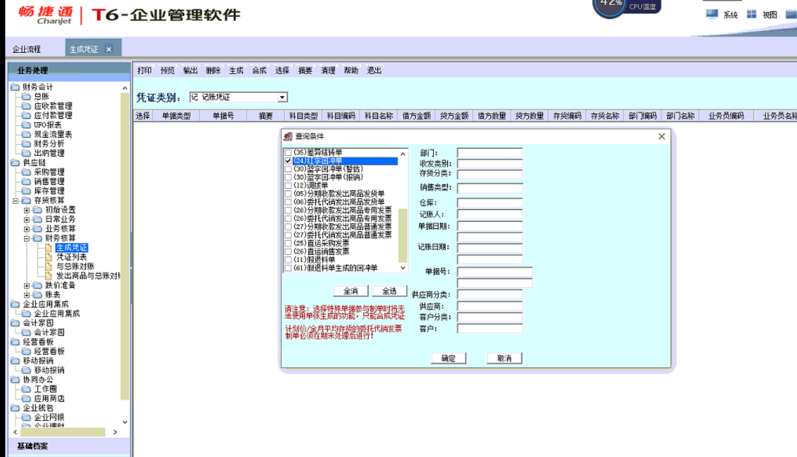Check the (05)分期收款发出商品发货单 checkbox
This screenshot has height=457, width=797.
pyautogui.click(x=288, y=194)
